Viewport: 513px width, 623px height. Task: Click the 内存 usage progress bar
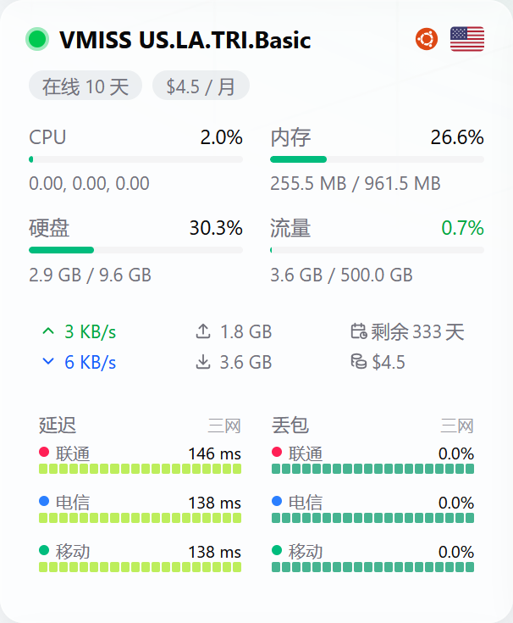coord(377,159)
